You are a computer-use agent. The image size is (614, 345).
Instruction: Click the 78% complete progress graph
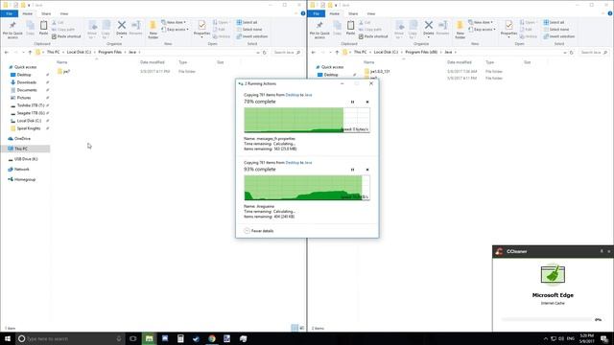tap(307, 120)
